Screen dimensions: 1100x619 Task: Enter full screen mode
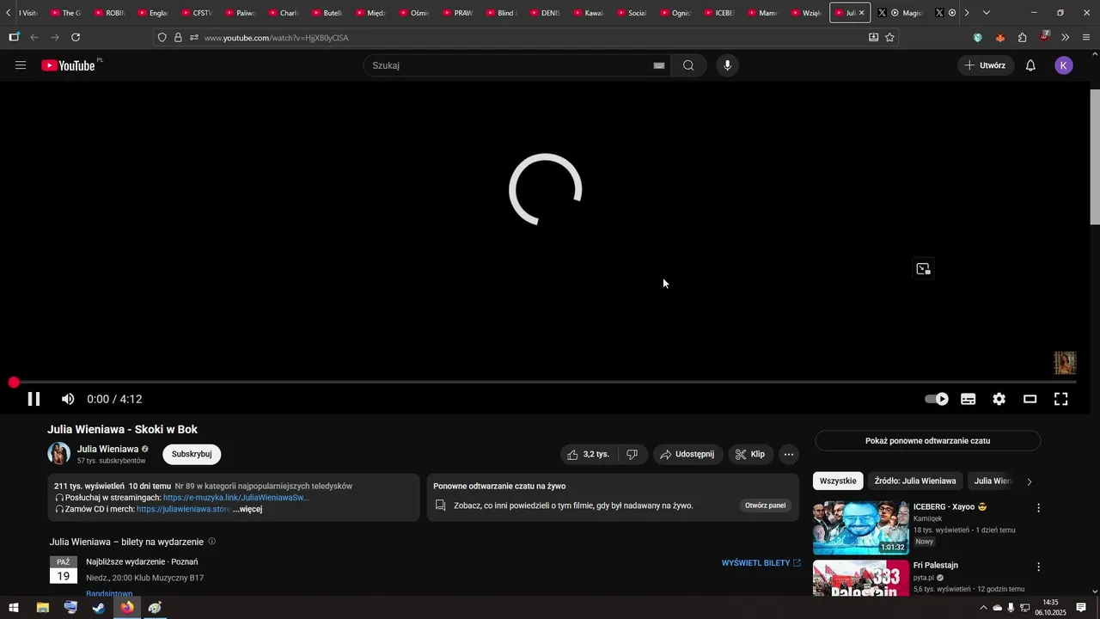(x=1061, y=399)
